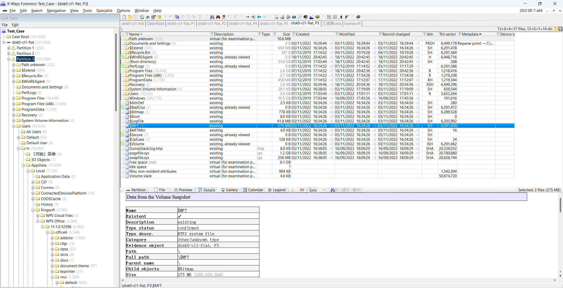Click the Back cyan arrow icon
The height and width of the screenshot is (288, 563).
coord(259,17)
